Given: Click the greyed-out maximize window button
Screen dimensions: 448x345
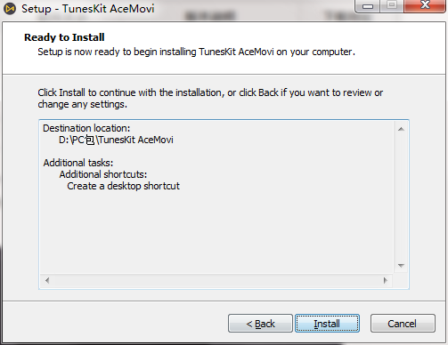Looking at the screenshot, I should 392,5.
